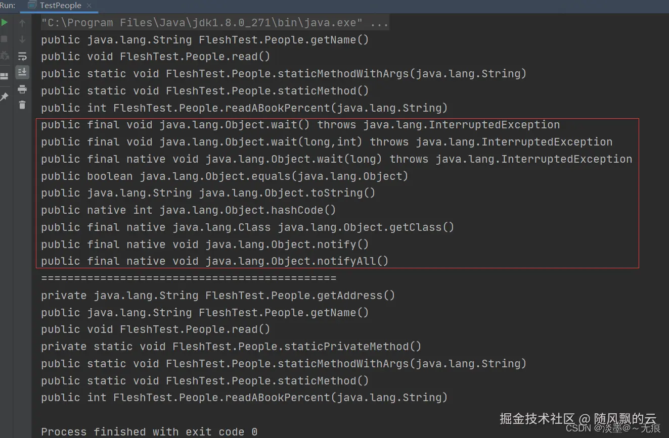Click the bug-shaped icon in left strip
669x438 pixels.
click(x=5, y=56)
